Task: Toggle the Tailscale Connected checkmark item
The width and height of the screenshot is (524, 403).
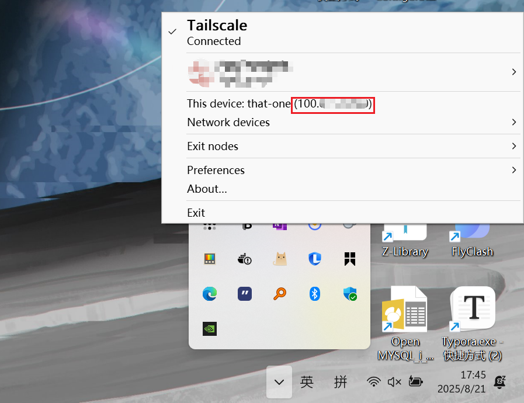Action: coord(342,33)
